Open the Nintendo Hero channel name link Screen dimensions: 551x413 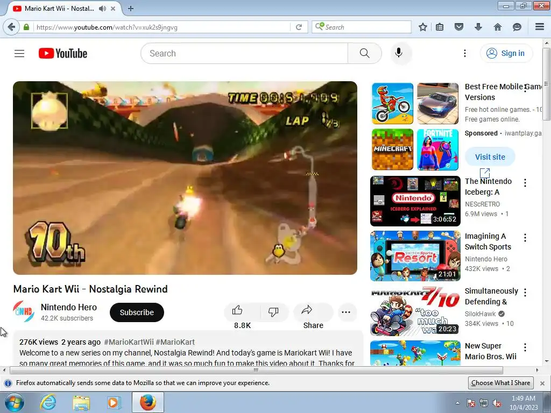click(x=69, y=307)
